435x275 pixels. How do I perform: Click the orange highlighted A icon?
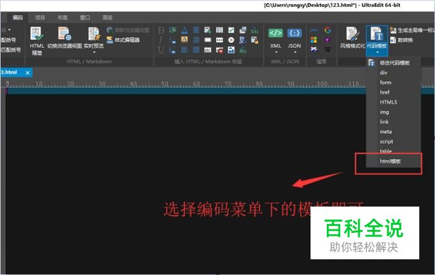pyautogui.click(x=184, y=40)
